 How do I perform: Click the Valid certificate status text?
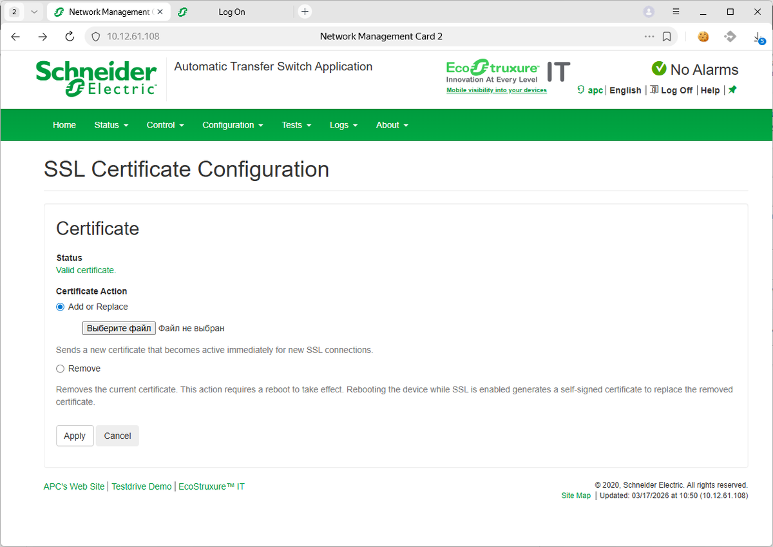pos(86,270)
